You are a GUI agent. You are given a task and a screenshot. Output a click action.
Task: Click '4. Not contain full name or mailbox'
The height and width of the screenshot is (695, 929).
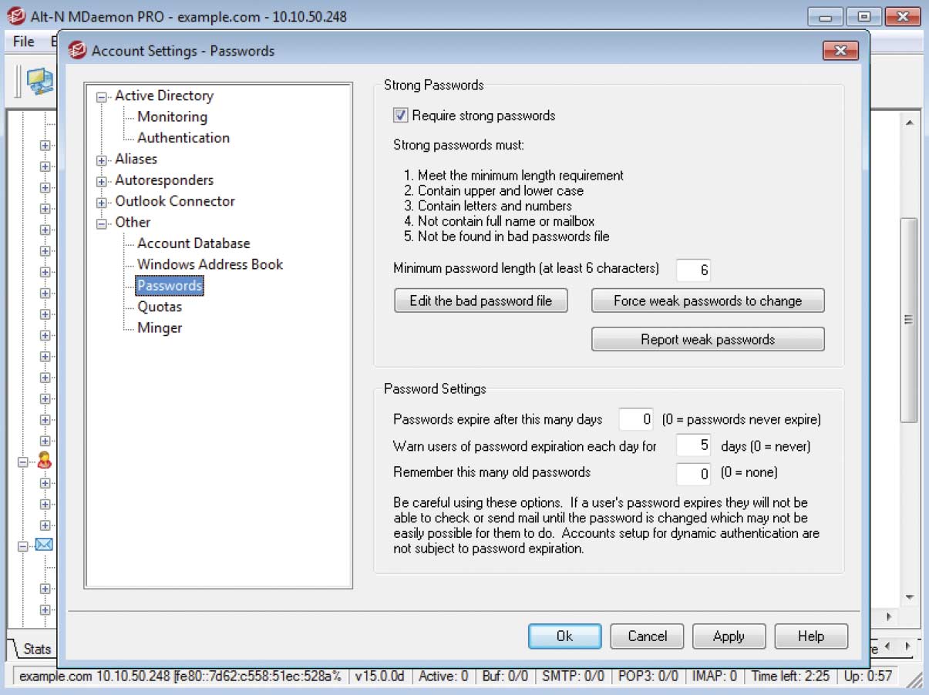[x=500, y=221]
